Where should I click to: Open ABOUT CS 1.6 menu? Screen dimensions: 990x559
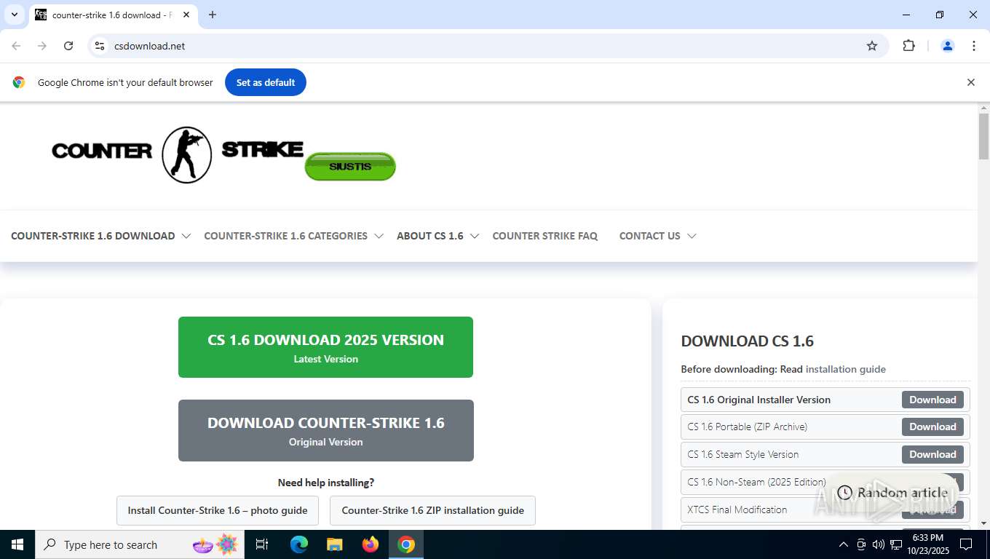coord(430,236)
